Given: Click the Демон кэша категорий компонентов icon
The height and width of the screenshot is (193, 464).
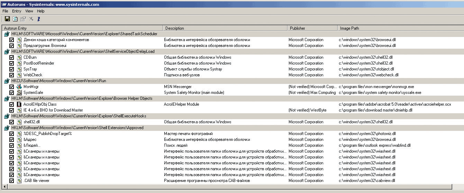Looking at the screenshot, I should point(19,40).
